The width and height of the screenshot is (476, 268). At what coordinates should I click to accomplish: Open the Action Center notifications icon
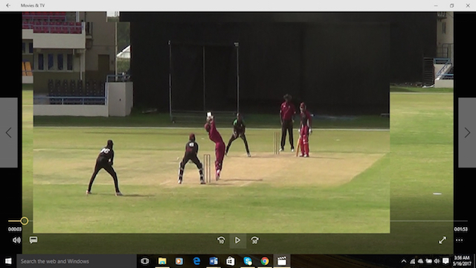[x=446, y=261]
